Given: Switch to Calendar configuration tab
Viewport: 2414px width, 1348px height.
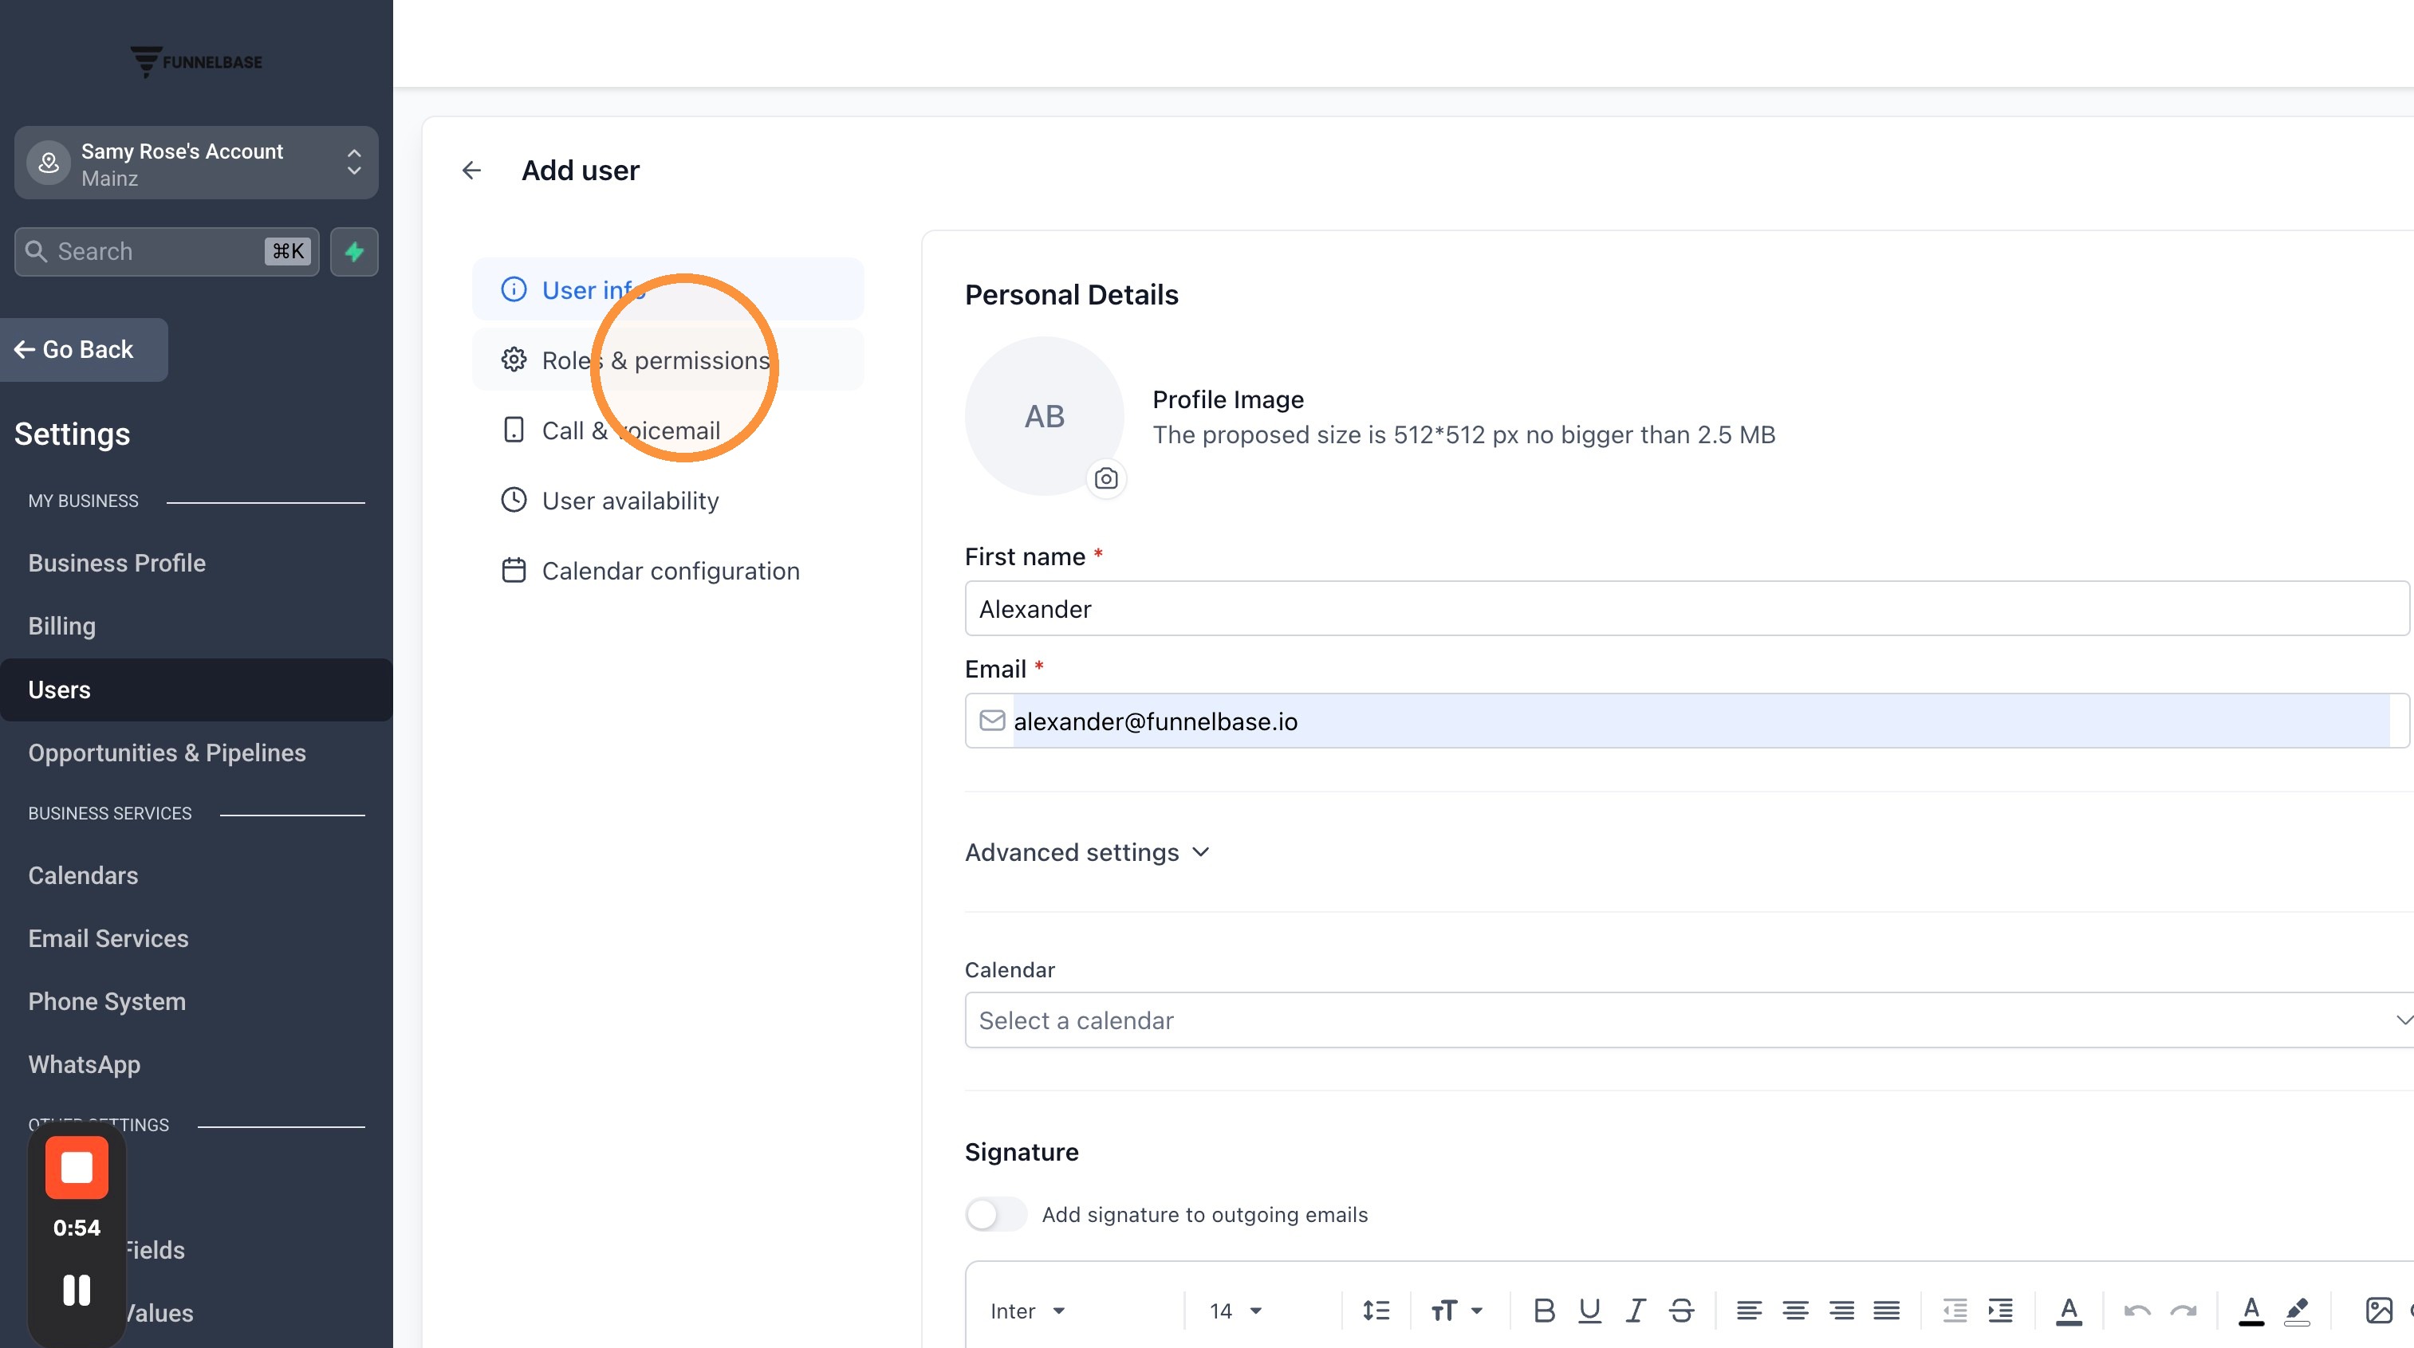Looking at the screenshot, I should (651, 571).
